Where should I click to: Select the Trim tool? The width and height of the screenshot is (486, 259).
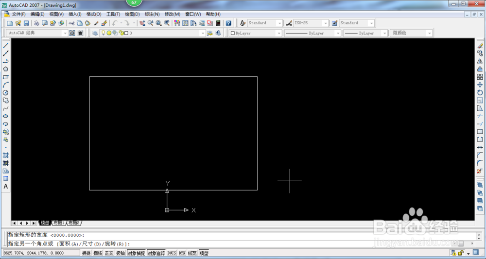click(x=480, y=116)
